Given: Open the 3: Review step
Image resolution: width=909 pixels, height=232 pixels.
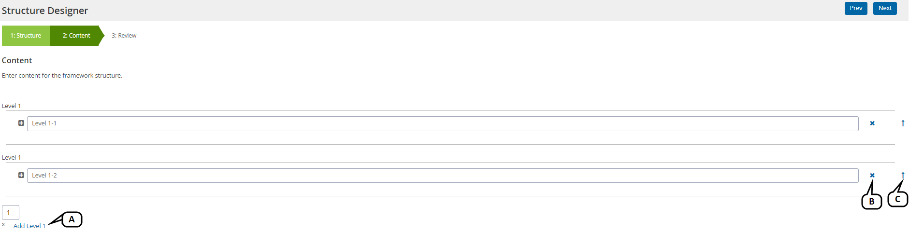Looking at the screenshot, I should pos(124,36).
